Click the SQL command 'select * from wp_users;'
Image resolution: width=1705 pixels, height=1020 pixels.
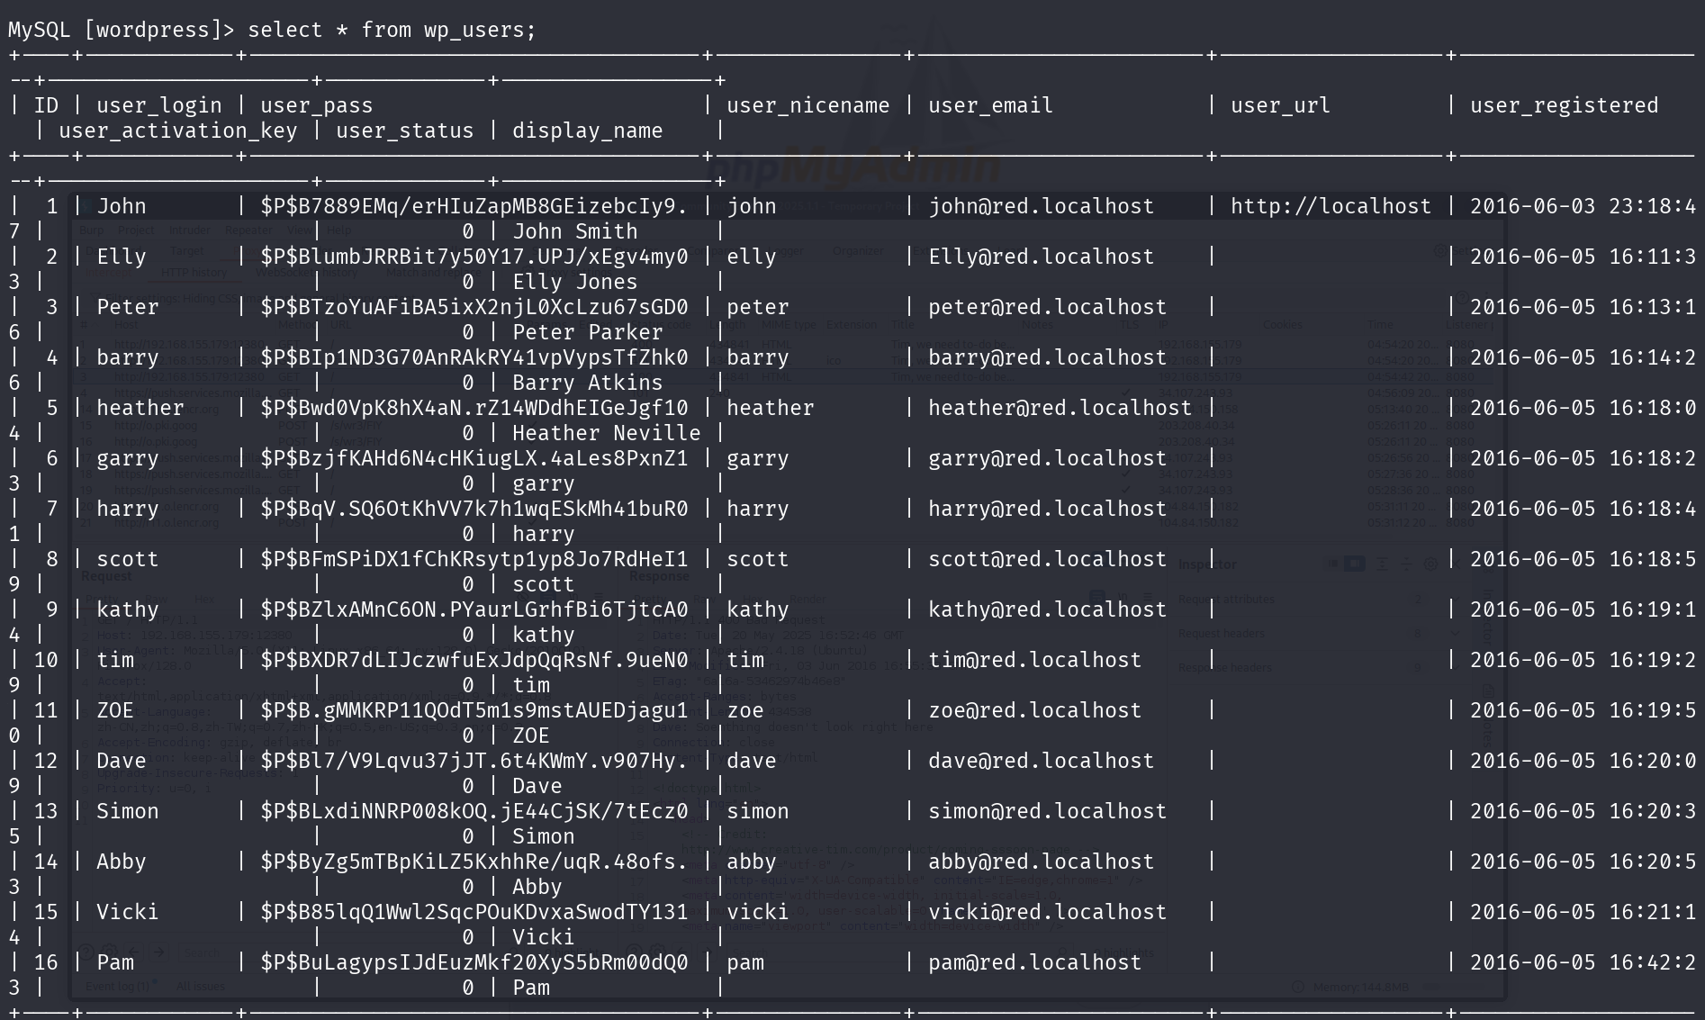[392, 30]
